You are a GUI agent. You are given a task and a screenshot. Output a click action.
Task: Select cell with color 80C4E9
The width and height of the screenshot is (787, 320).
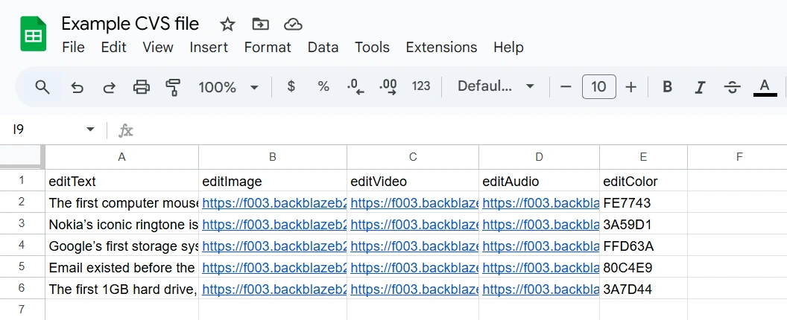pyautogui.click(x=643, y=267)
